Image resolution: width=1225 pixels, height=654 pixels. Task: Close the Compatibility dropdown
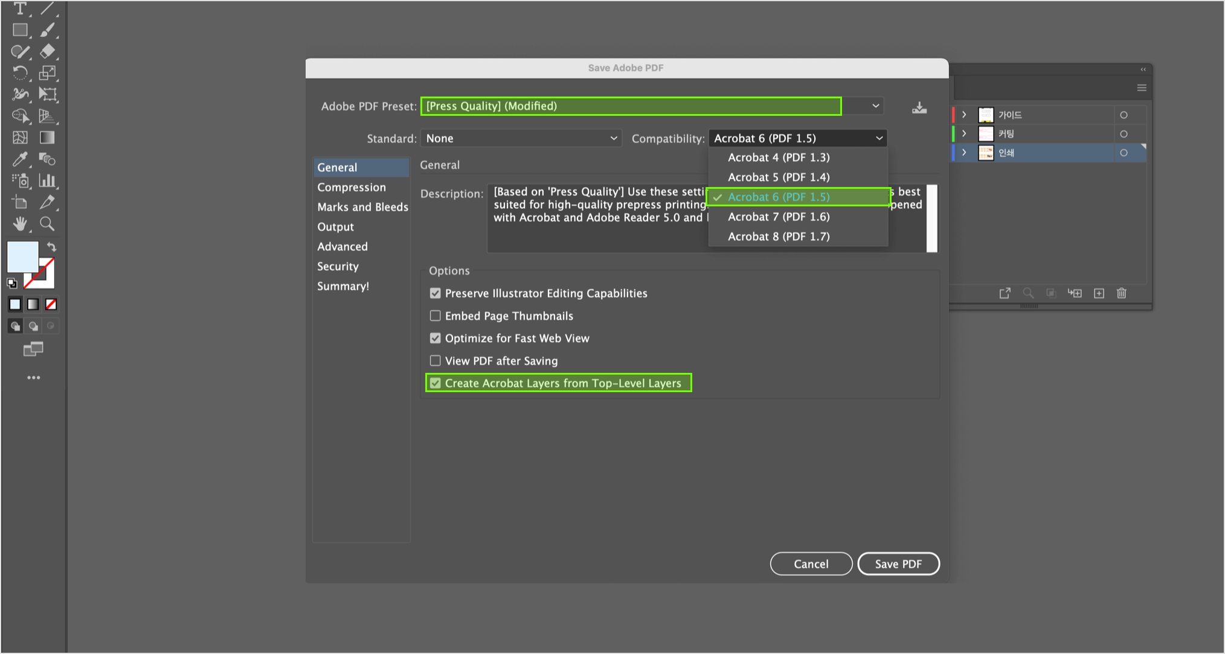point(797,138)
